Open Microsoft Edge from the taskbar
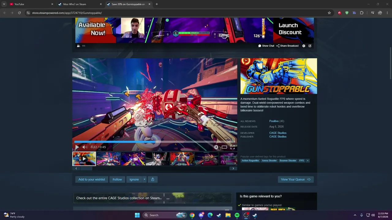The image size is (392, 220). [210, 215]
